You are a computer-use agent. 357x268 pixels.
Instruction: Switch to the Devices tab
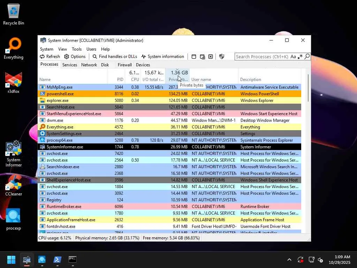pyautogui.click(x=143, y=65)
